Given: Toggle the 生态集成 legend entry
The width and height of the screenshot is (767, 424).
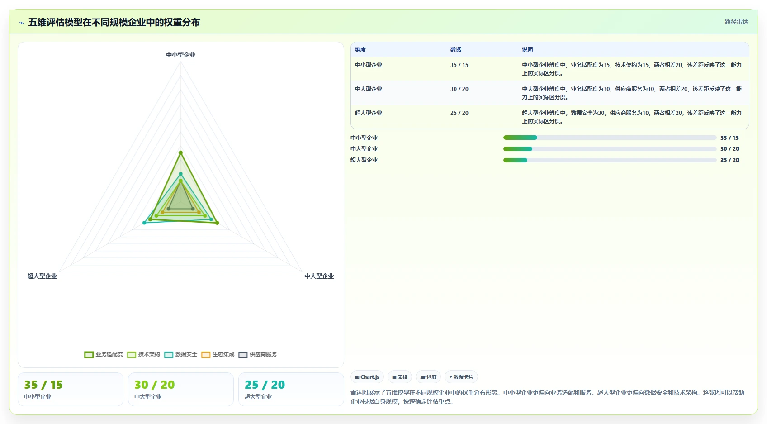Looking at the screenshot, I should pyautogui.click(x=218, y=354).
